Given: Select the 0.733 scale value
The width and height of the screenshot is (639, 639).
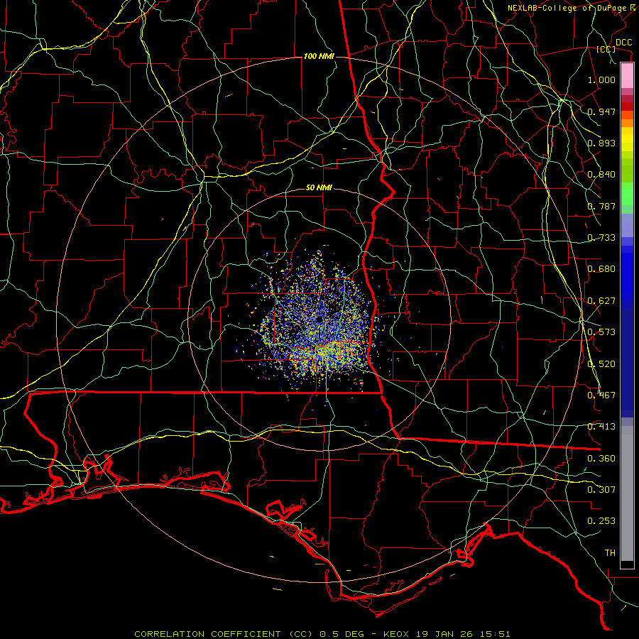Looking at the screenshot, I should click(601, 238).
